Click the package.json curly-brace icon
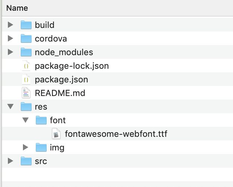 click(26, 80)
